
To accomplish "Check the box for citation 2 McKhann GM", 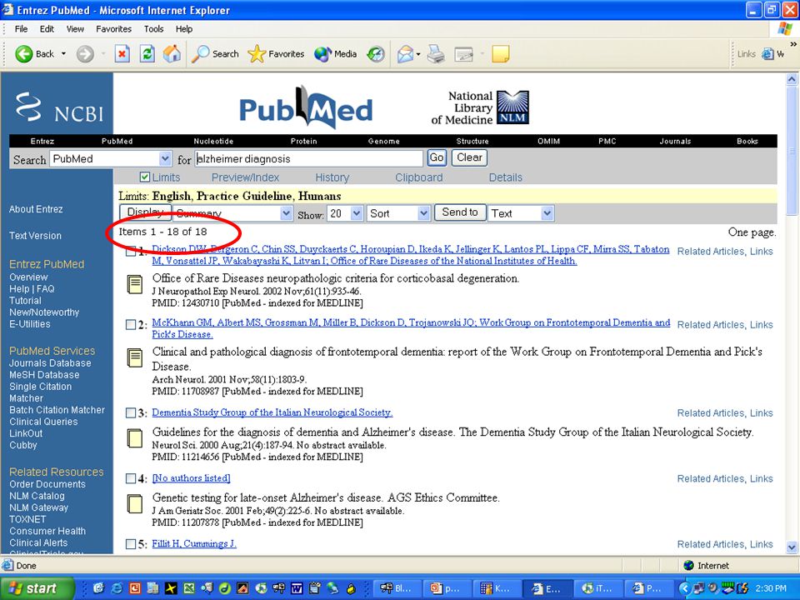I will [x=131, y=324].
